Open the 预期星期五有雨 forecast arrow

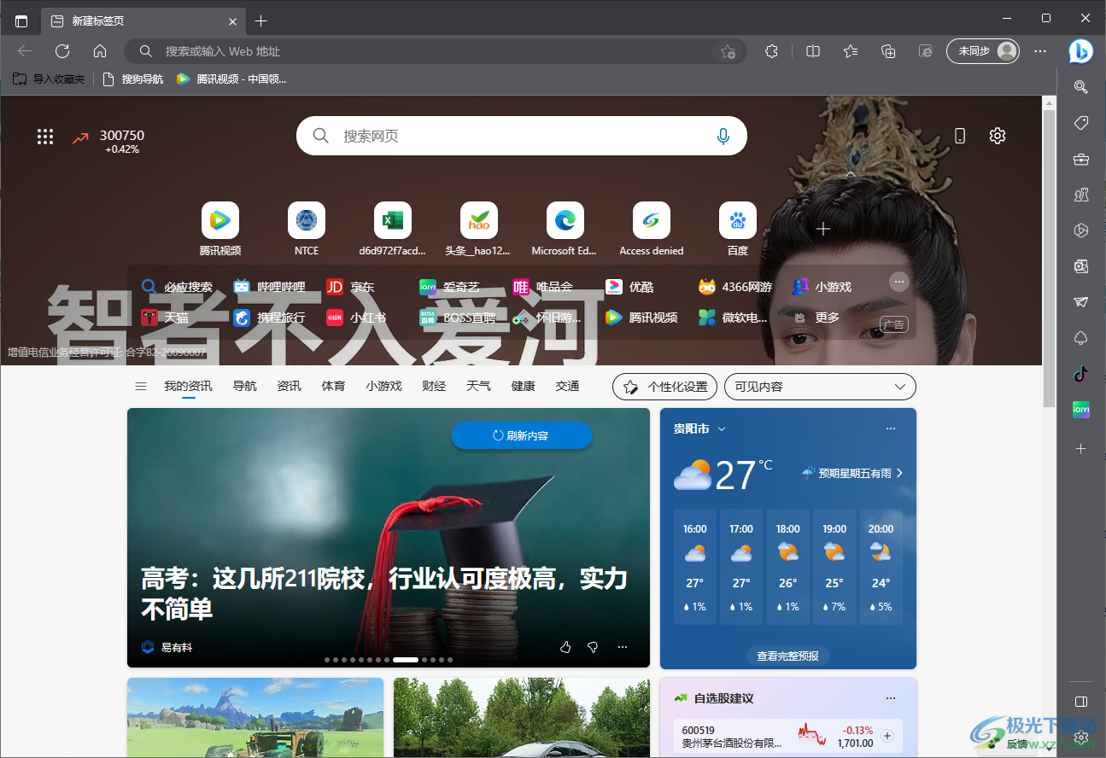(x=899, y=473)
